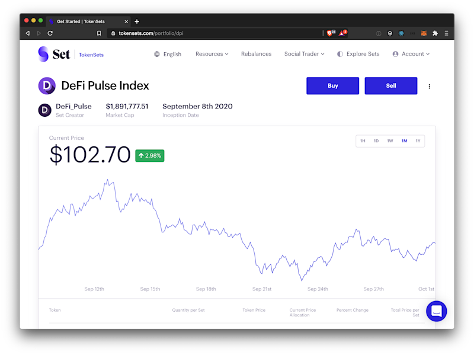Expand the Resources dropdown
Viewport: 474px width, 355px height.
(x=212, y=54)
